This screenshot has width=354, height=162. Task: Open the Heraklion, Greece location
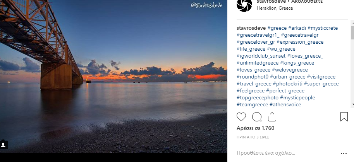[x=275, y=8]
